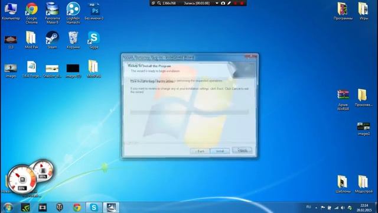This screenshot has height=213, width=378.
Task: Select the 113 image file on desktop
Action: point(11,41)
